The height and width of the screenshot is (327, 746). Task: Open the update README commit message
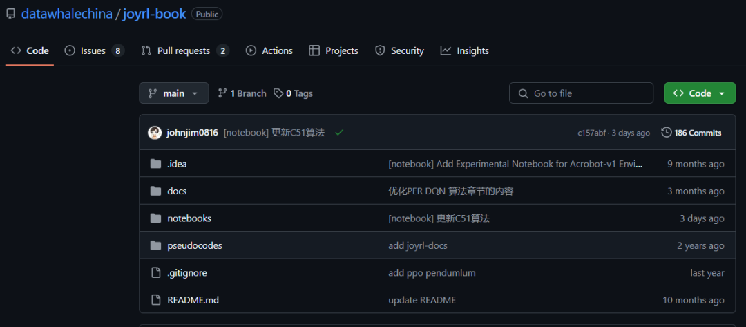422,300
